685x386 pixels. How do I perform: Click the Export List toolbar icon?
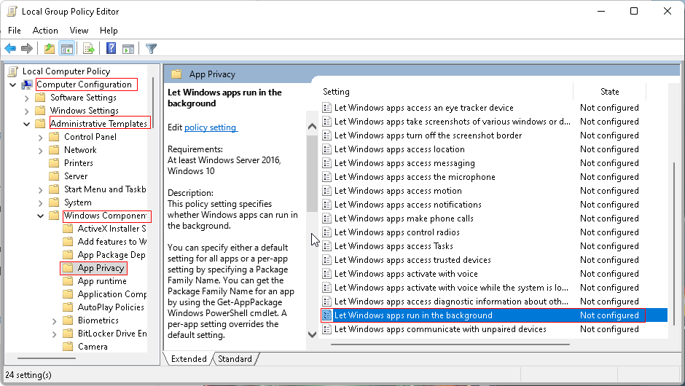coord(89,49)
